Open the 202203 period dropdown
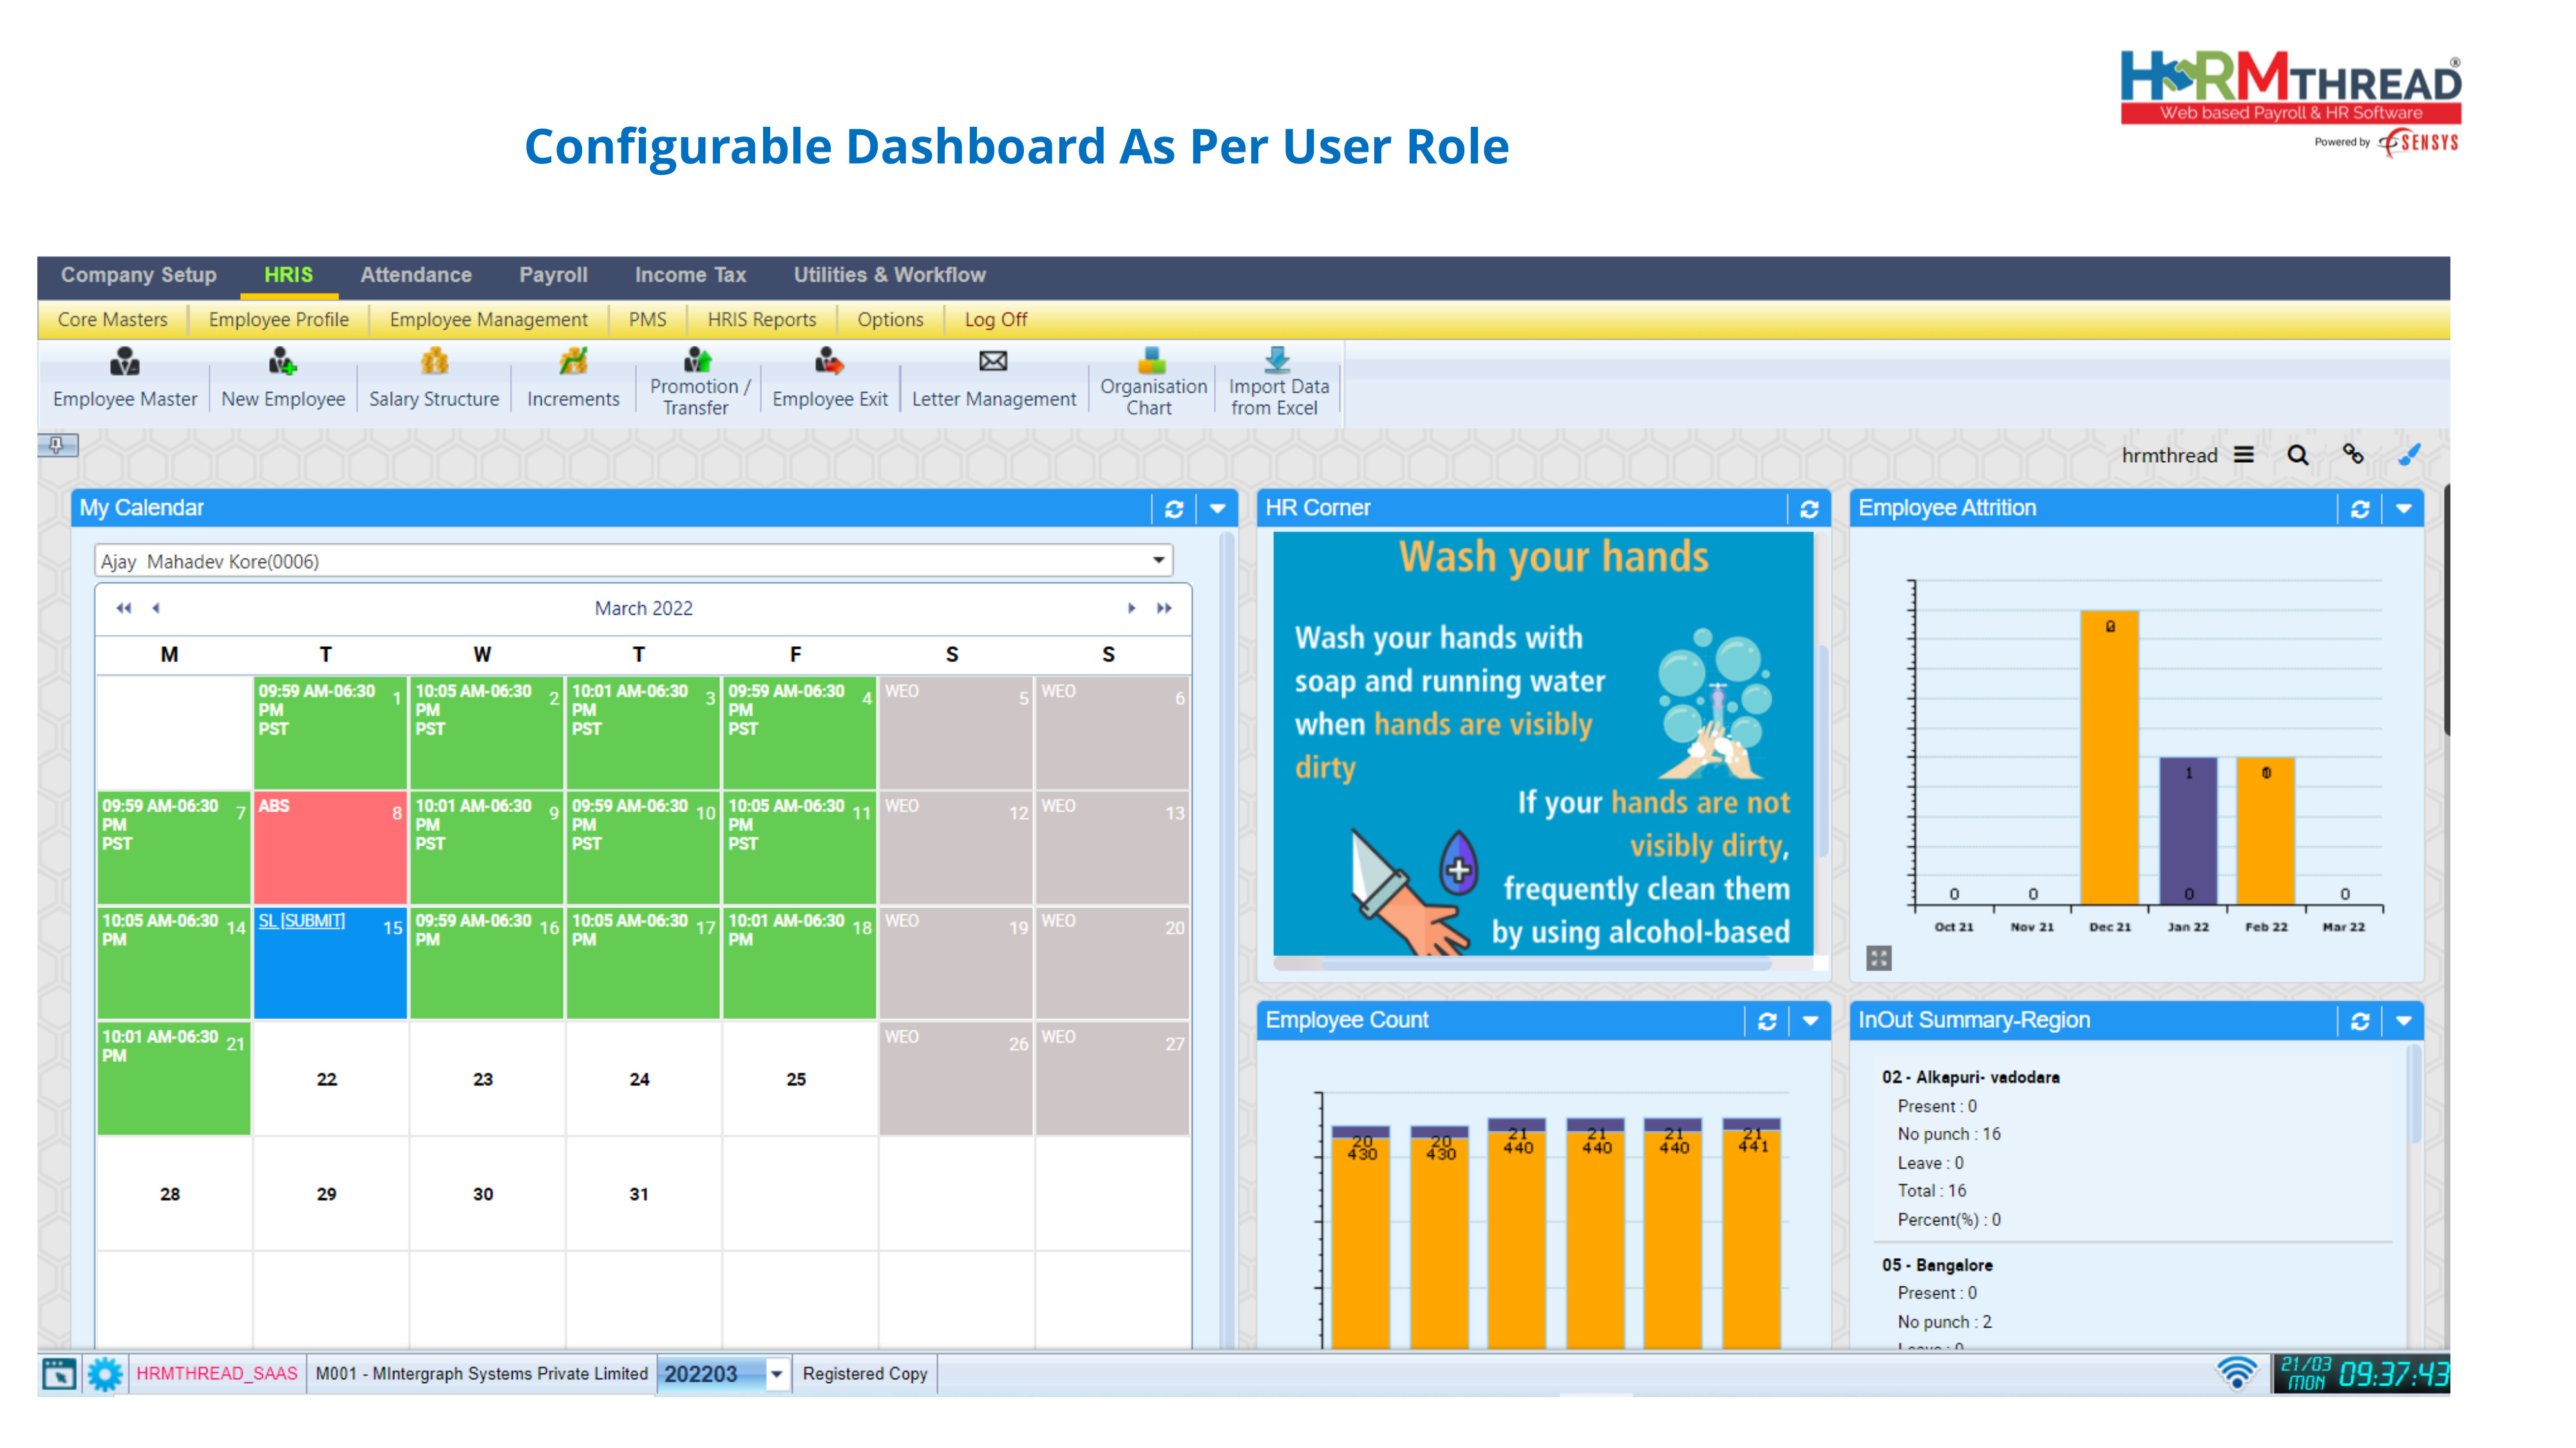The image size is (2576, 1448). click(776, 1374)
